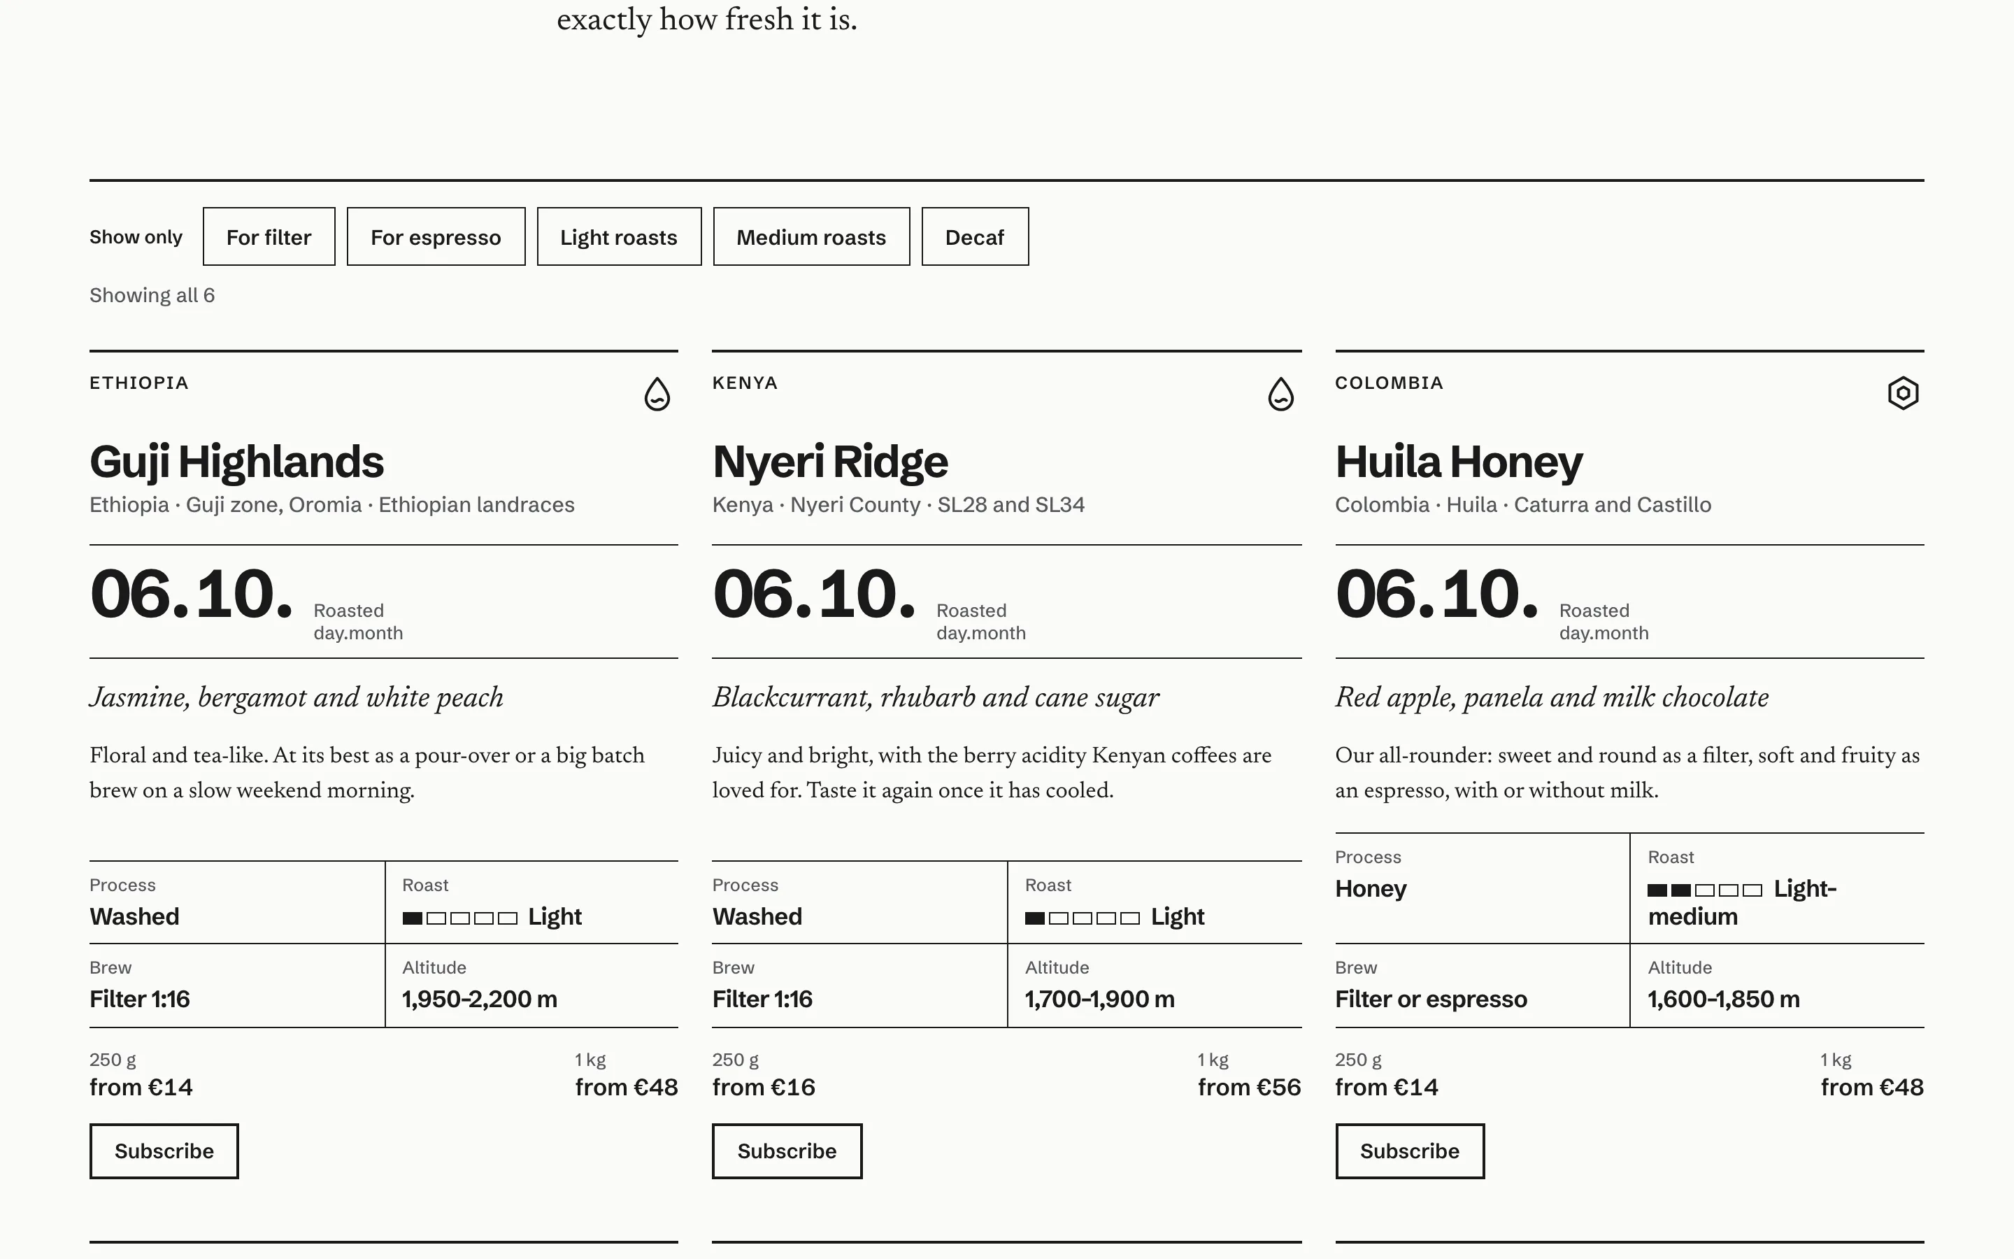Click the Huila Honey roast level bar

pyautogui.click(x=1704, y=890)
